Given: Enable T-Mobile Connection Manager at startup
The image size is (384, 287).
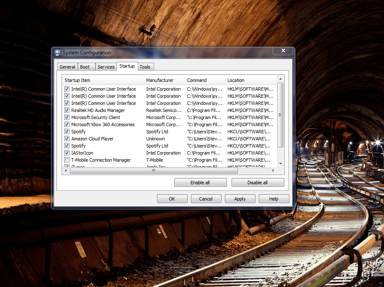Looking at the screenshot, I should click(67, 160).
